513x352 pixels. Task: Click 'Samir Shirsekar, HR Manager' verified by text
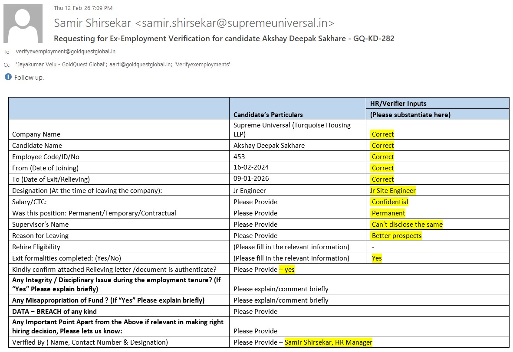[x=328, y=342]
